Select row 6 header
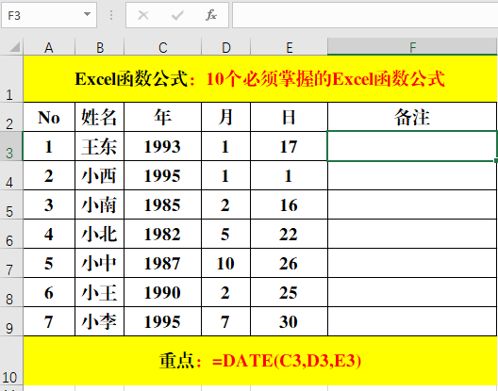The width and height of the screenshot is (498, 391). 11,234
